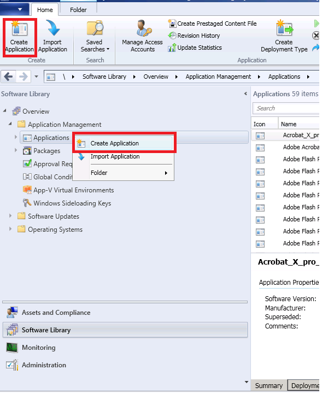This screenshot has width=322, height=393.
Task: Expand the Packages tree node
Action: [x=16, y=150]
